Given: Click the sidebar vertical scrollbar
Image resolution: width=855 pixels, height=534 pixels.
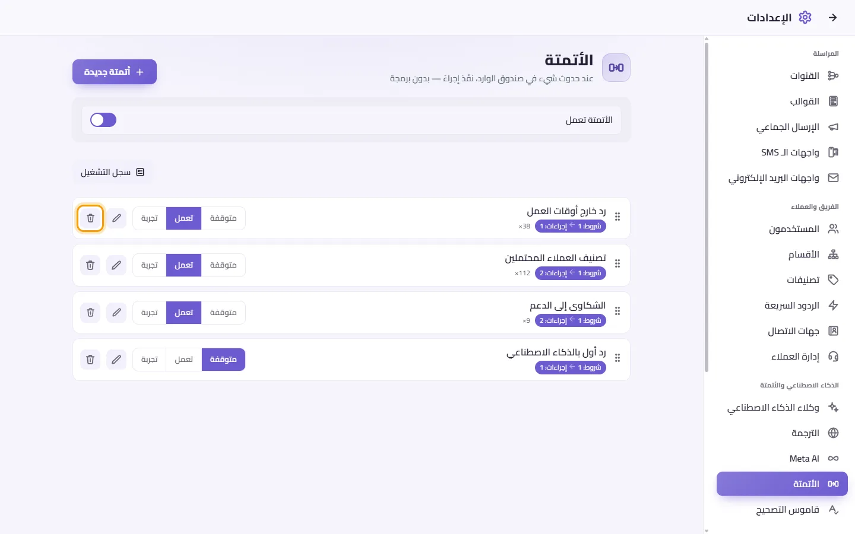Looking at the screenshot, I should click(x=707, y=208).
